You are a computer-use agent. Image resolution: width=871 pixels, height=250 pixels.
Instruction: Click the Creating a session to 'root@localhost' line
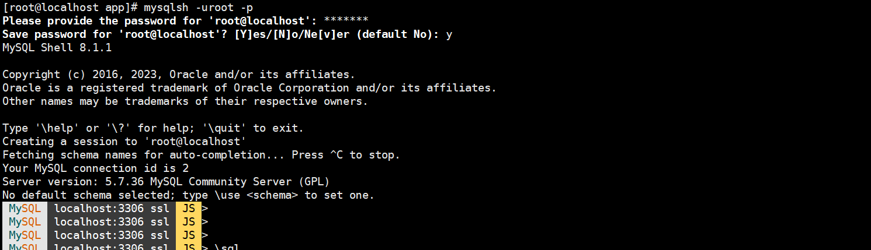pyautogui.click(x=124, y=142)
